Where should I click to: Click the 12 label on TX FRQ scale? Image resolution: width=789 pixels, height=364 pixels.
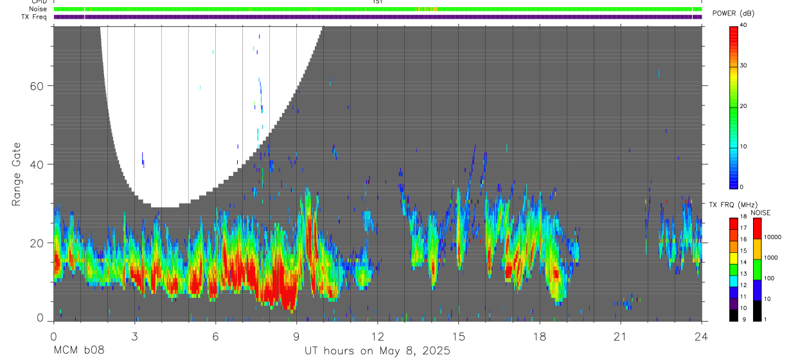point(743,285)
